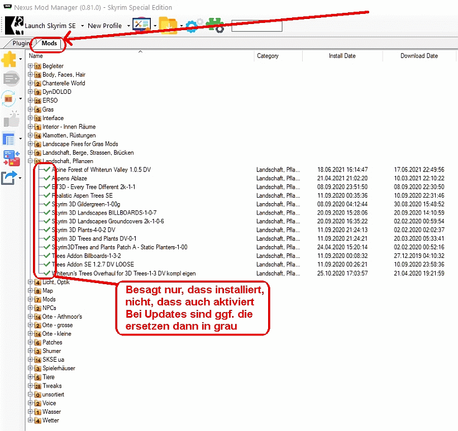458x431 pixels.
Task: Click the blue arrow export icon in sidebar
Action: coord(9,178)
